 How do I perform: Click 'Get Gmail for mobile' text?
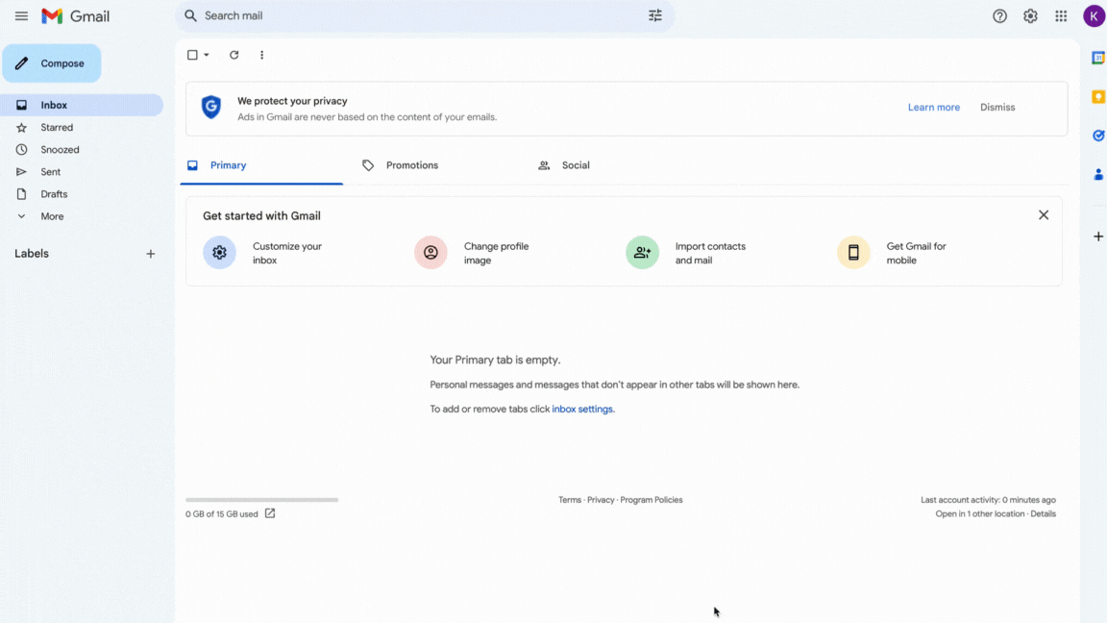[x=917, y=253]
